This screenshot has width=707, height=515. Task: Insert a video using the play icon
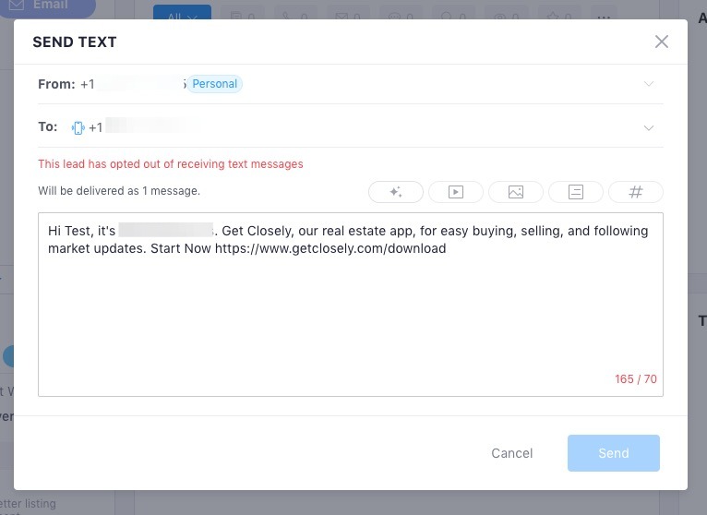click(455, 192)
